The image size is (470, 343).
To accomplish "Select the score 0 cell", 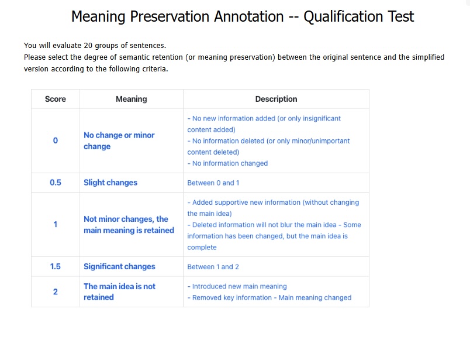I will pos(56,140).
